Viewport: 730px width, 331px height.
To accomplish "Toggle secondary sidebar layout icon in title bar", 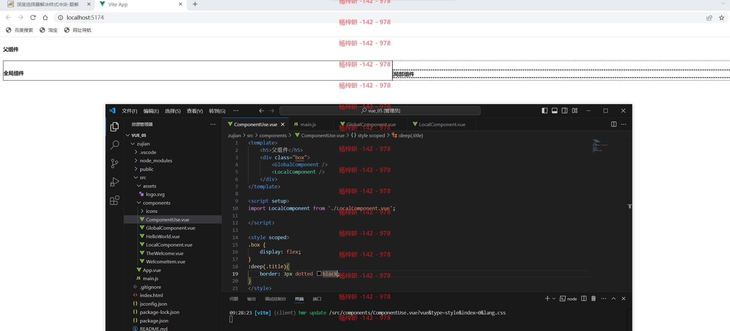I will coord(564,111).
